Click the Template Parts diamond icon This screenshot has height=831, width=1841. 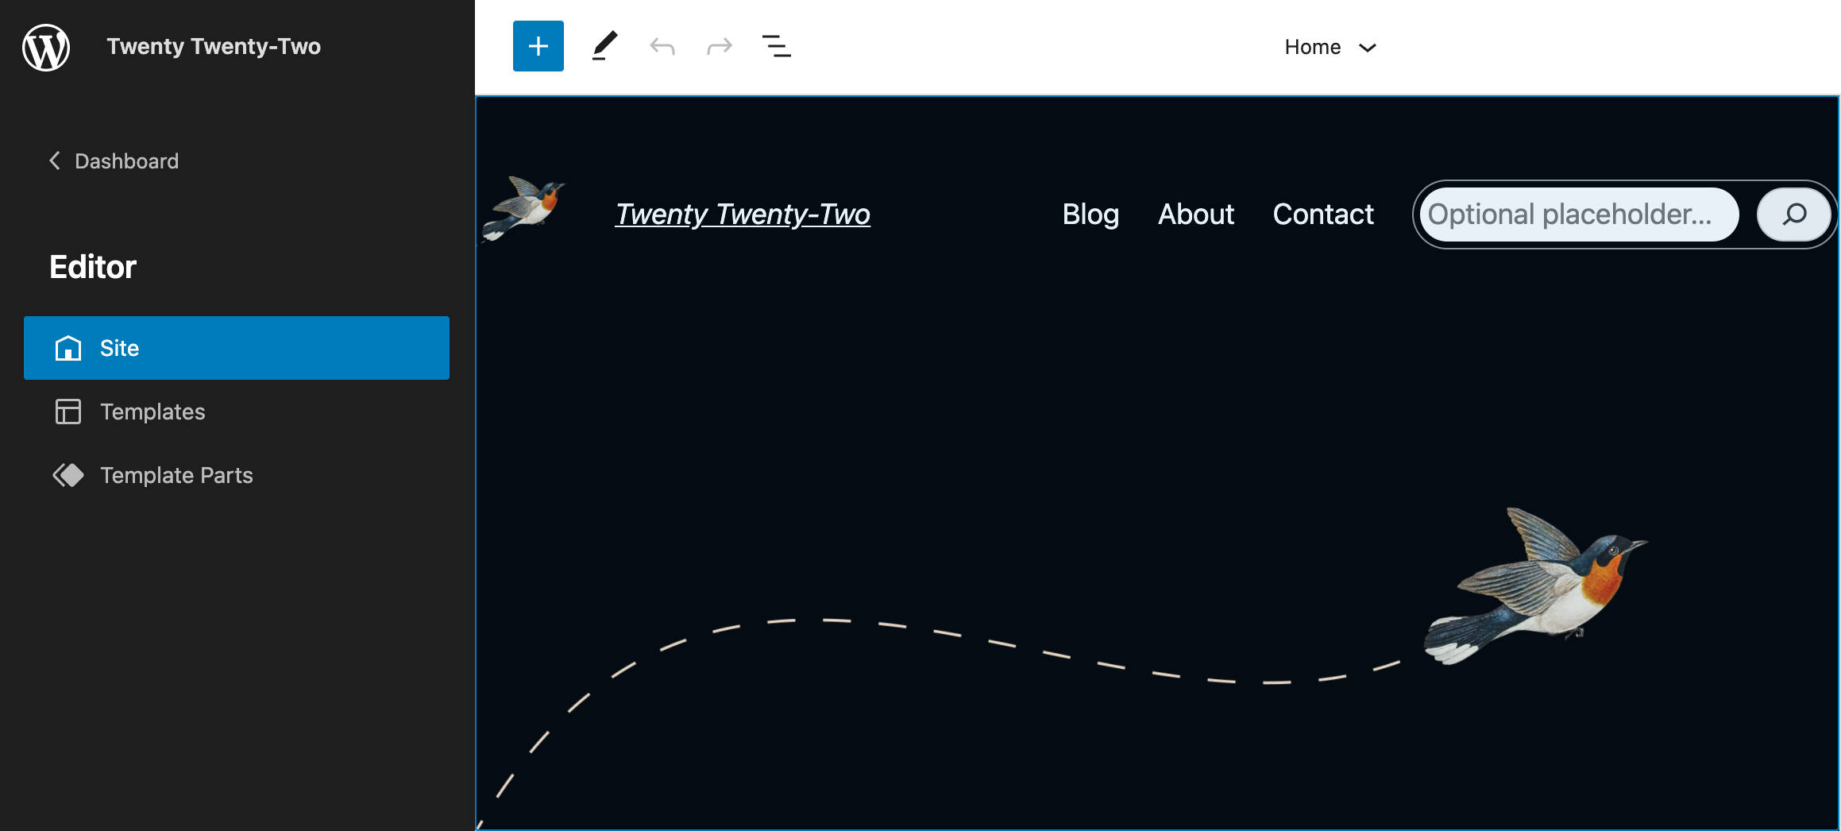pyautogui.click(x=68, y=475)
